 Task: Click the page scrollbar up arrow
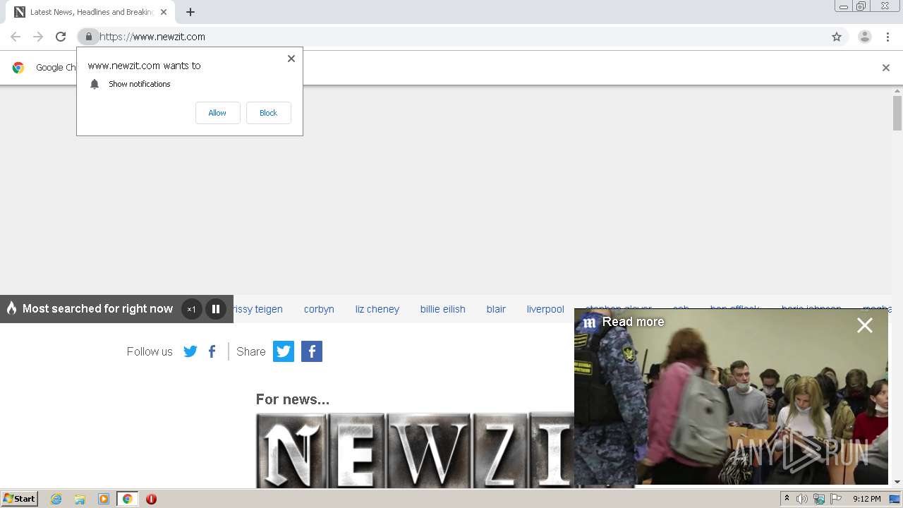pos(897,91)
